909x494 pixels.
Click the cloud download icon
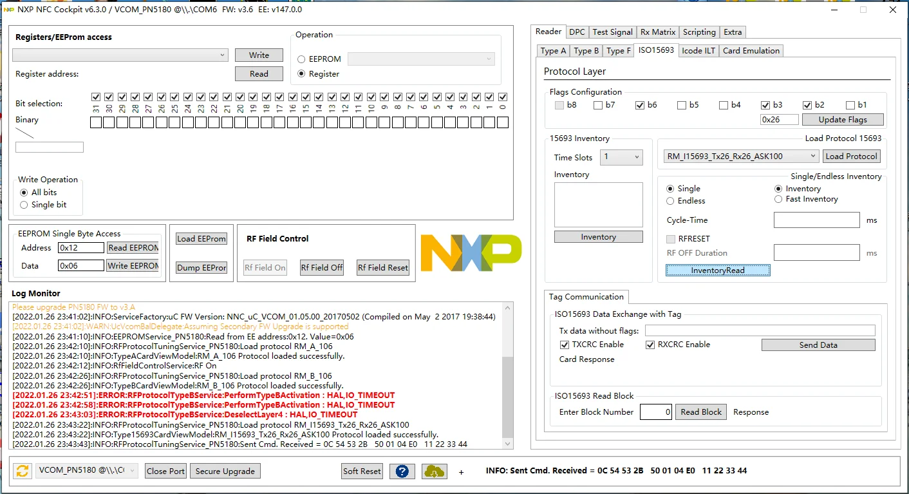tap(434, 471)
